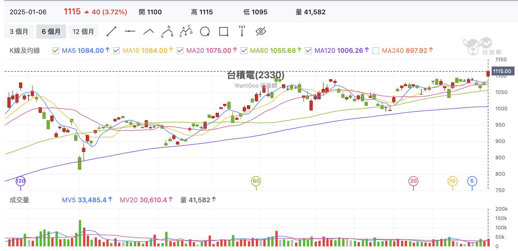Click the 低 1095 low price
Image resolution: width=518 pixels, height=251 pixels.
(x=255, y=12)
